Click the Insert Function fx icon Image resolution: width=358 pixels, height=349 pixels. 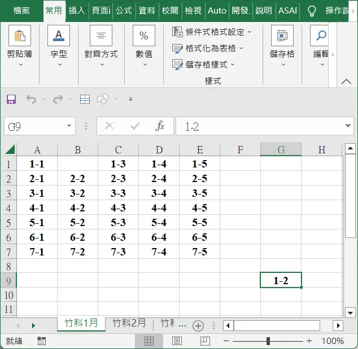tap(160, 126)
